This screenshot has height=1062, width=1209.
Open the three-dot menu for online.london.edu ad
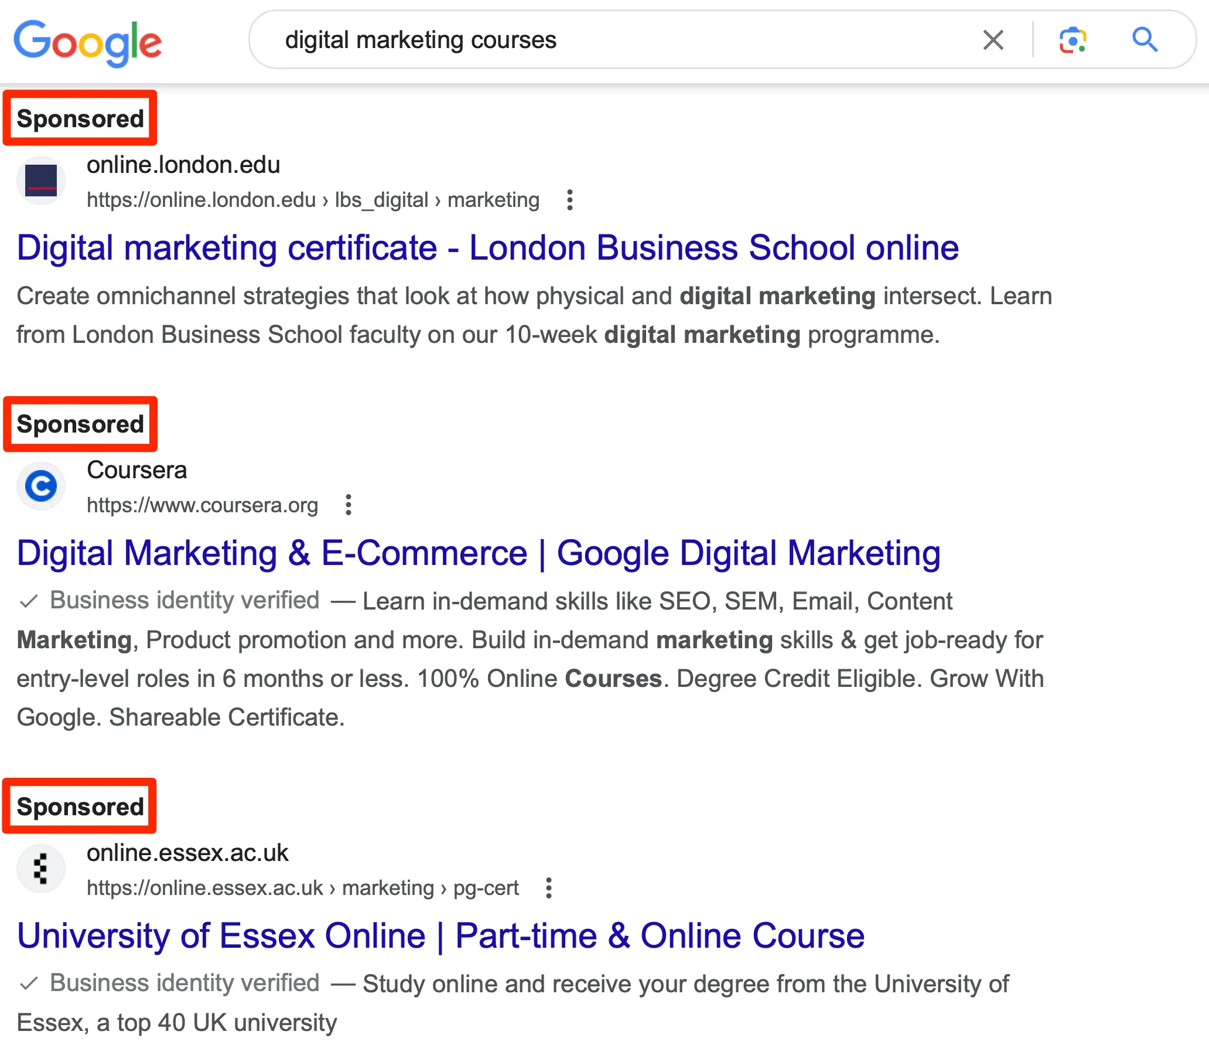[x=569, y=200]
